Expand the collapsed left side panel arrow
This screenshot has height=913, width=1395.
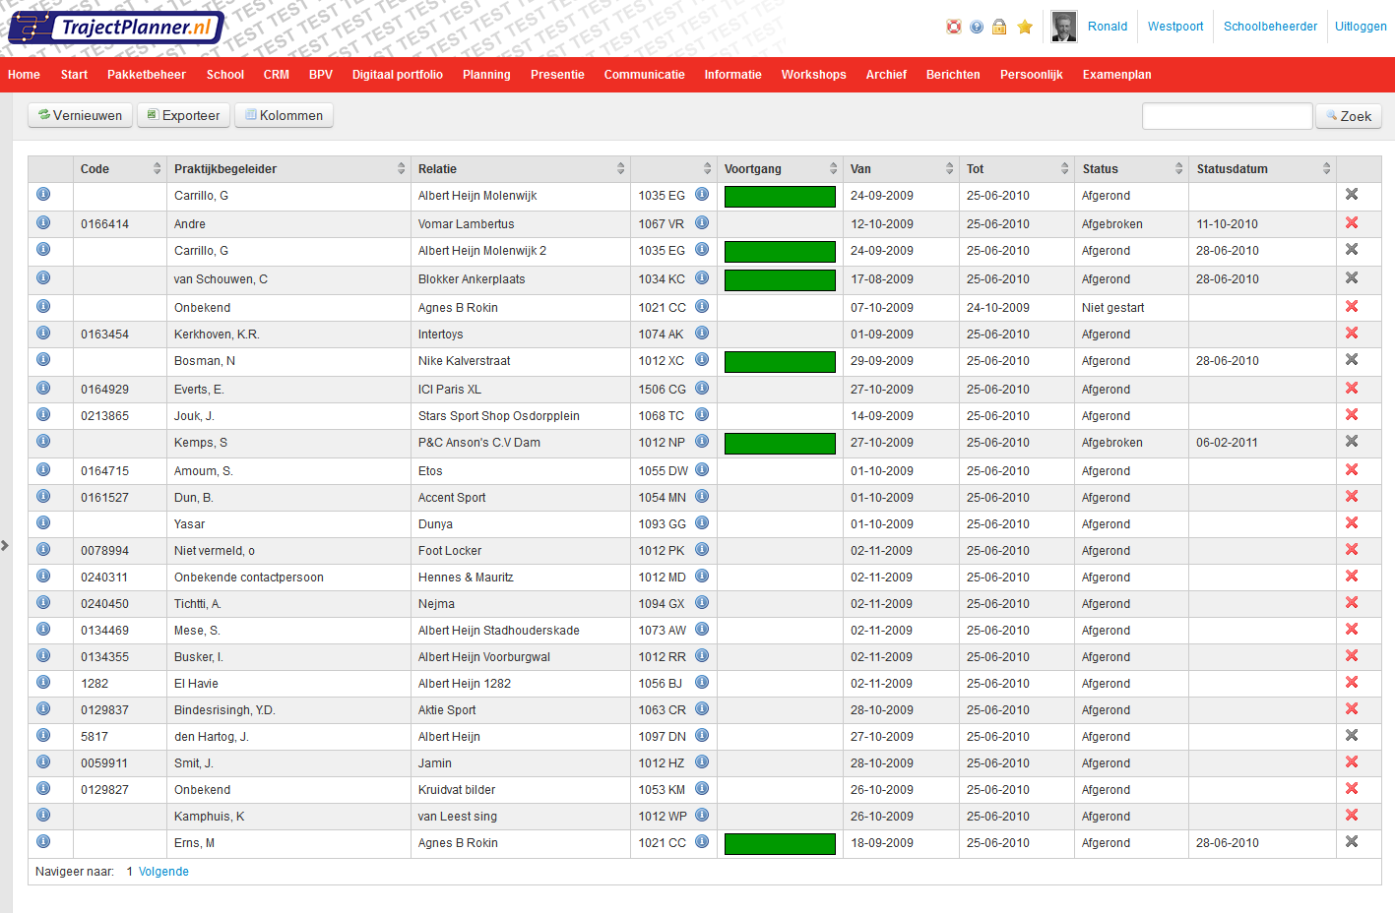pyautogui.click(x=5, y=545)
